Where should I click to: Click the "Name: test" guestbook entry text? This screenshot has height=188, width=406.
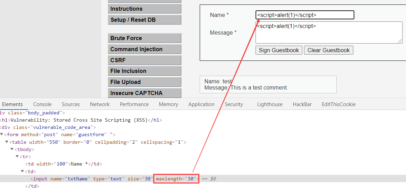(218, 82)
